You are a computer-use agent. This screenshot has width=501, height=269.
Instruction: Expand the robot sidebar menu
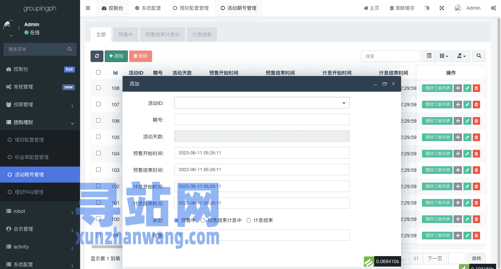(40, 211)
